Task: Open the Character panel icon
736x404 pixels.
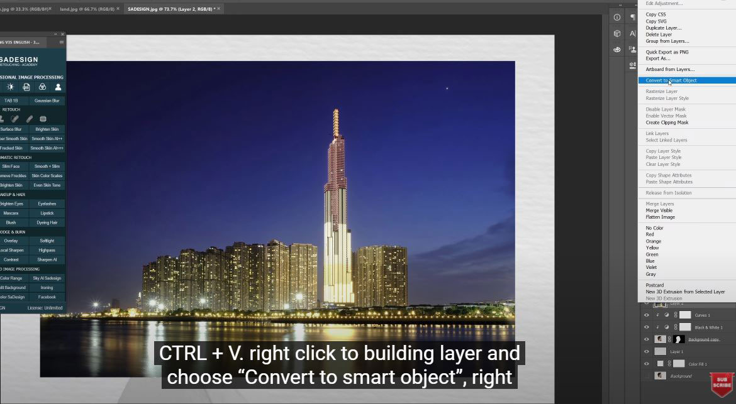Action: click(633, 33)
